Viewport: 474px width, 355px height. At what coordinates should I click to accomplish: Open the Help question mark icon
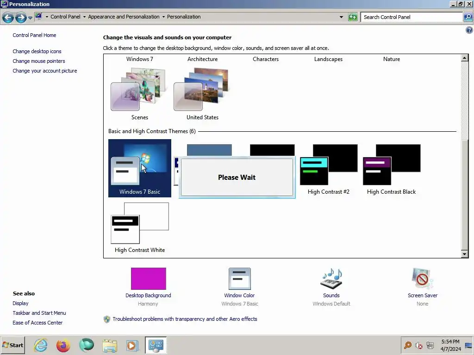(x=469, y=30)
